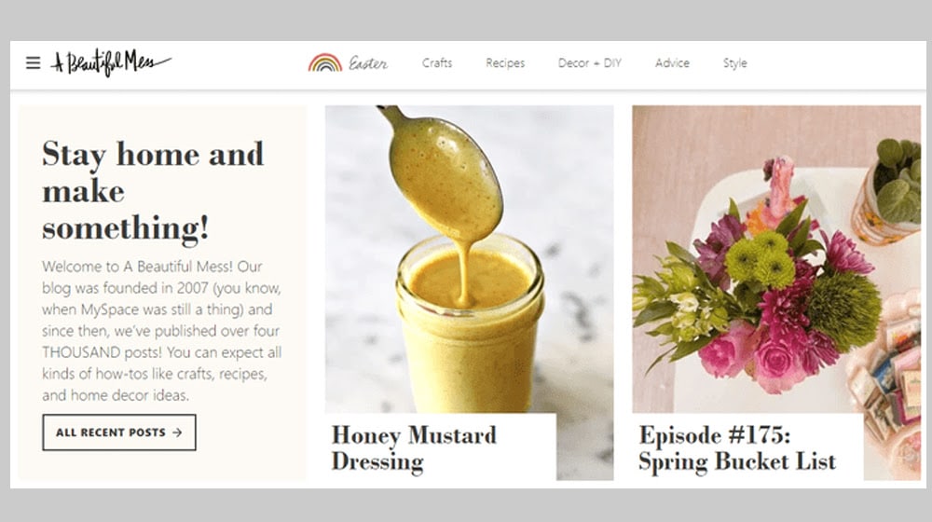932x522 pixels.
Task: Click the arrow in All Recent Posts
Action: coord(177,433)
